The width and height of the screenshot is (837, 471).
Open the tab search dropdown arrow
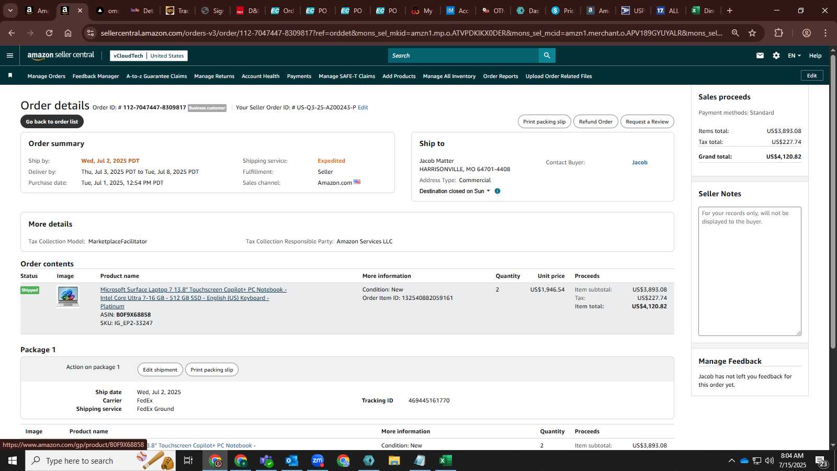click(10, 10)
